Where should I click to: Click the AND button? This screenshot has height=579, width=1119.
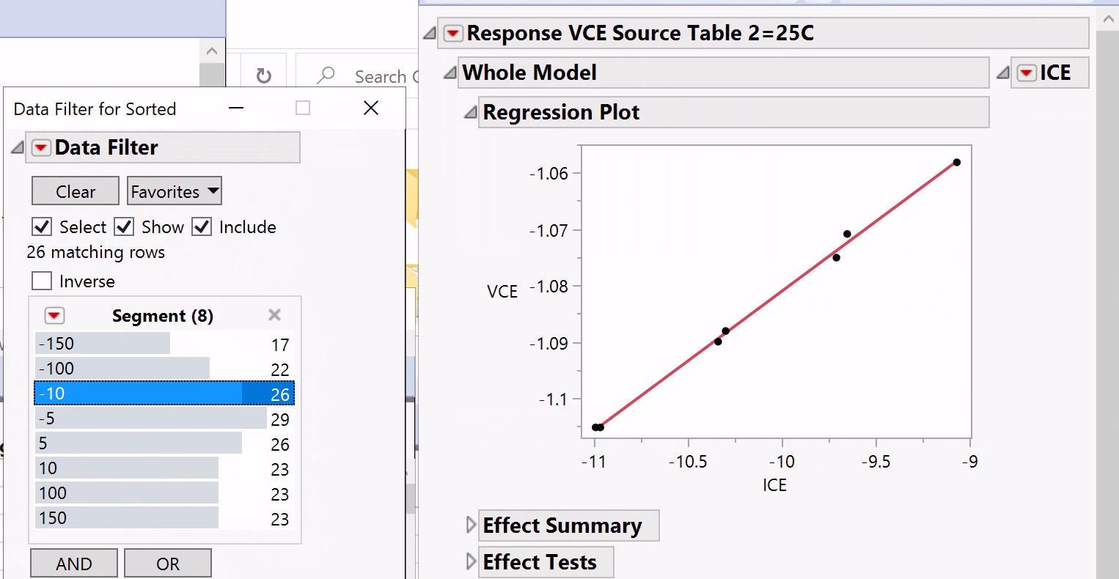click(73, 564)
